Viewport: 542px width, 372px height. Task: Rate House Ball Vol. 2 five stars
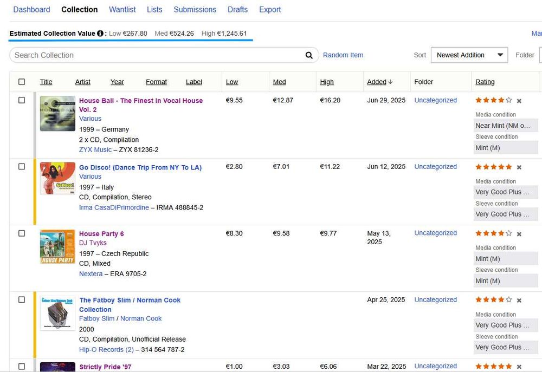pos(508,100)
